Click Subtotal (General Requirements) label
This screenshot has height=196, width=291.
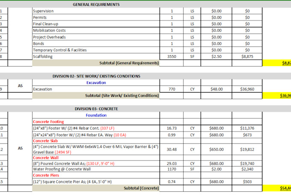coord(96,63)
